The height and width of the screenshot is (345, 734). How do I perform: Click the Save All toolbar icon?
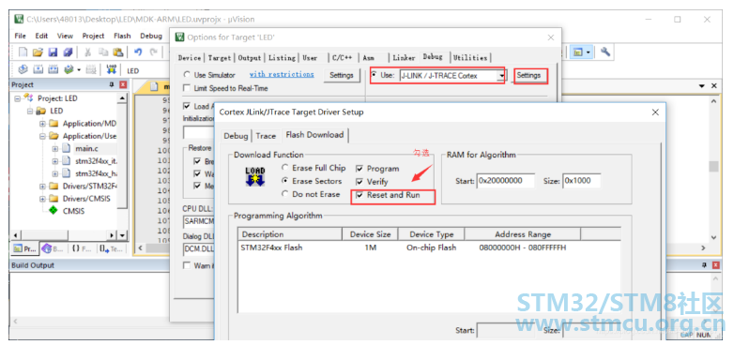(x=69, y=52)
